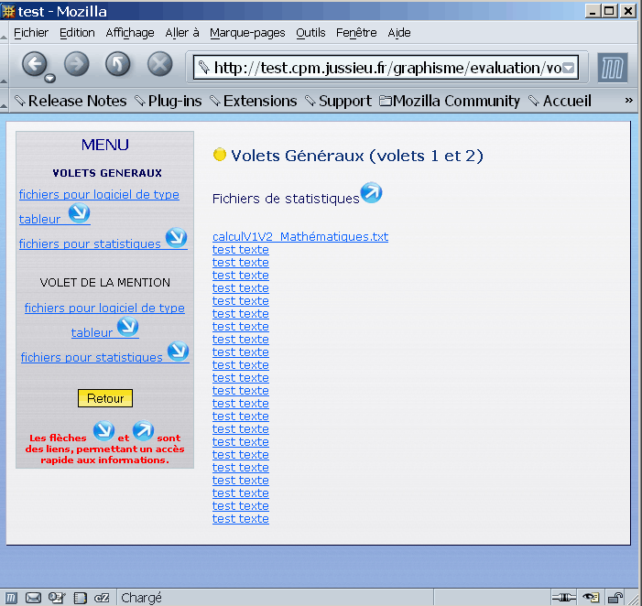642x606 pixels.
Task: Open the Release Notes bookmark
Action: click(x=71, y=101)
